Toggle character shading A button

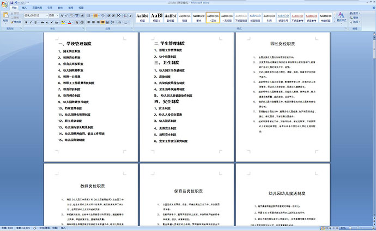coord(77,22)
